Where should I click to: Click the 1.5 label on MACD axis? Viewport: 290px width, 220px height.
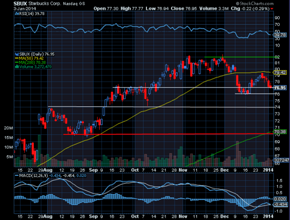(x=279, y=181)
